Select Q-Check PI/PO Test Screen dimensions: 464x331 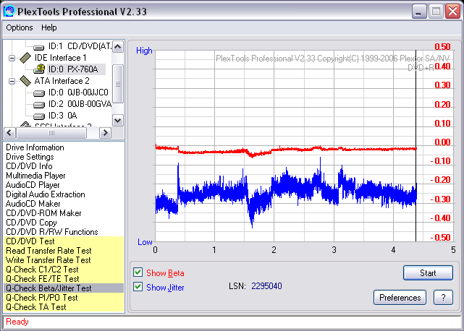pyautogui.click(x=64, y=298)
